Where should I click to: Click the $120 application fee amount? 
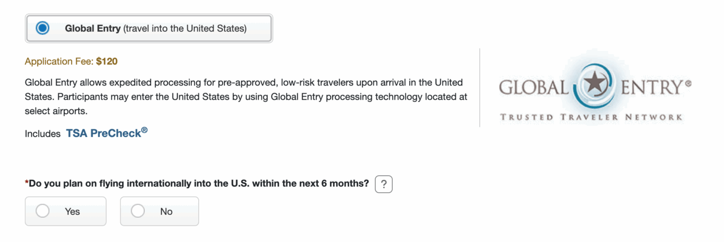click(107, 62)
